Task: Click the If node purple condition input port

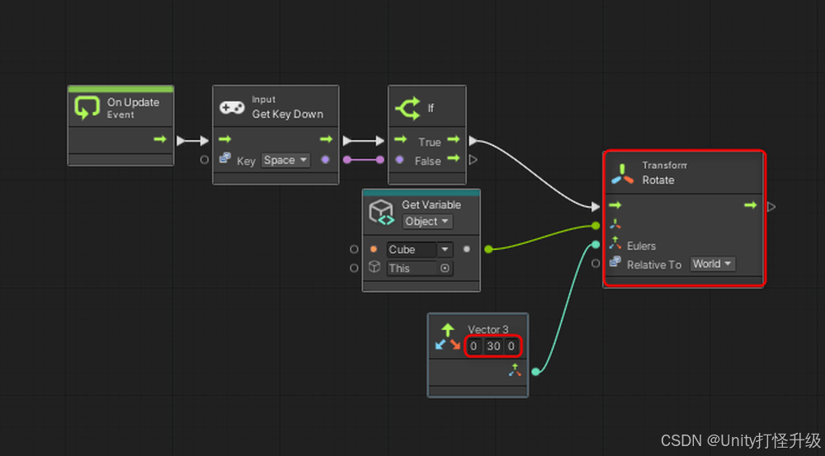Action: tap(399, 160)
